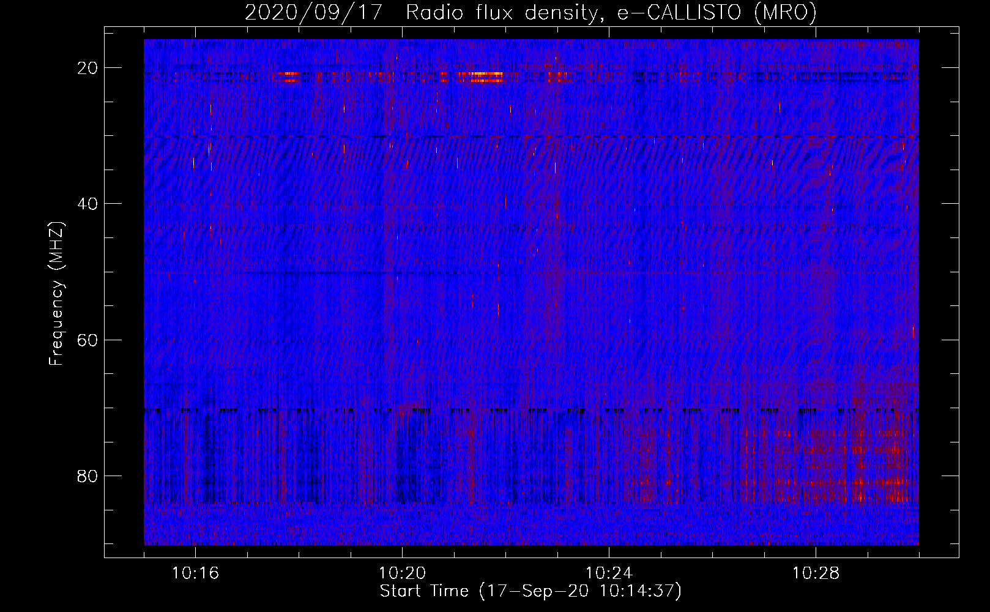Click the '10:20' time tick label
Screen dimensions: 990x612
402,573
